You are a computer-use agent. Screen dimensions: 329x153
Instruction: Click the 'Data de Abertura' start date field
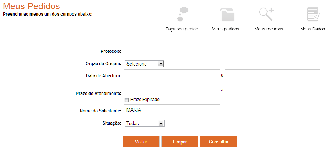[172, 75]
